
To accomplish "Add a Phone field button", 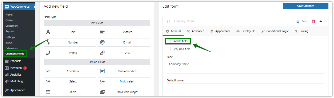I will click(x=70, y=53).
